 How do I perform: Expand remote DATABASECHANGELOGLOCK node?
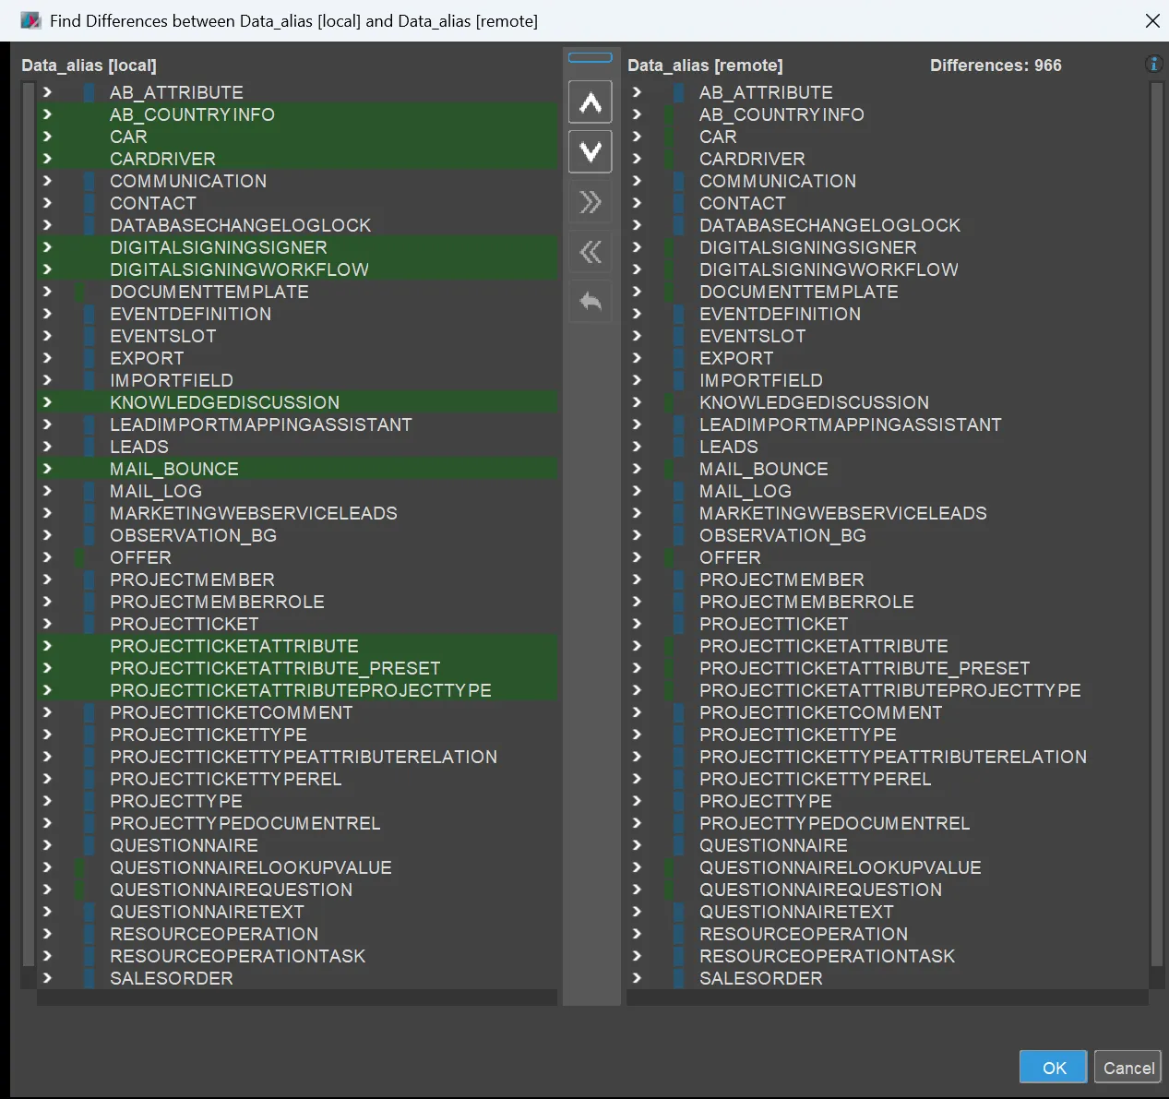pos(637,225)
